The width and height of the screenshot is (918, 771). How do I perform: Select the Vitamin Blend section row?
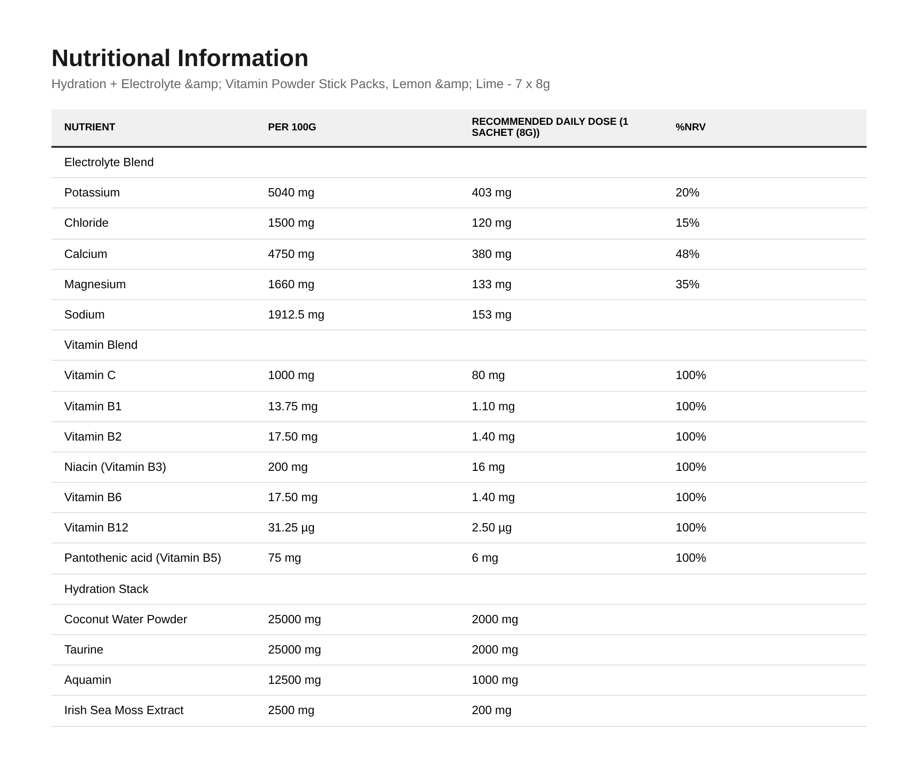pyautogui.click(x=459, y=345)
